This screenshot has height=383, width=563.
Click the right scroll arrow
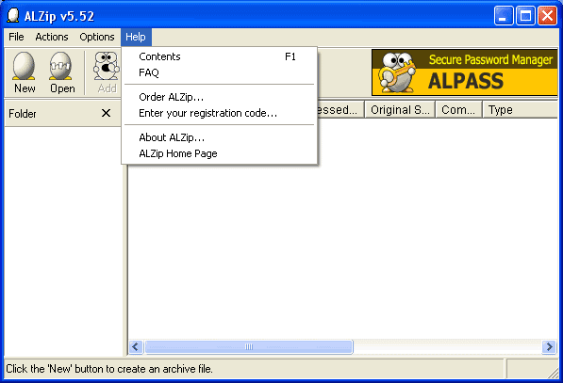[550, 346]
